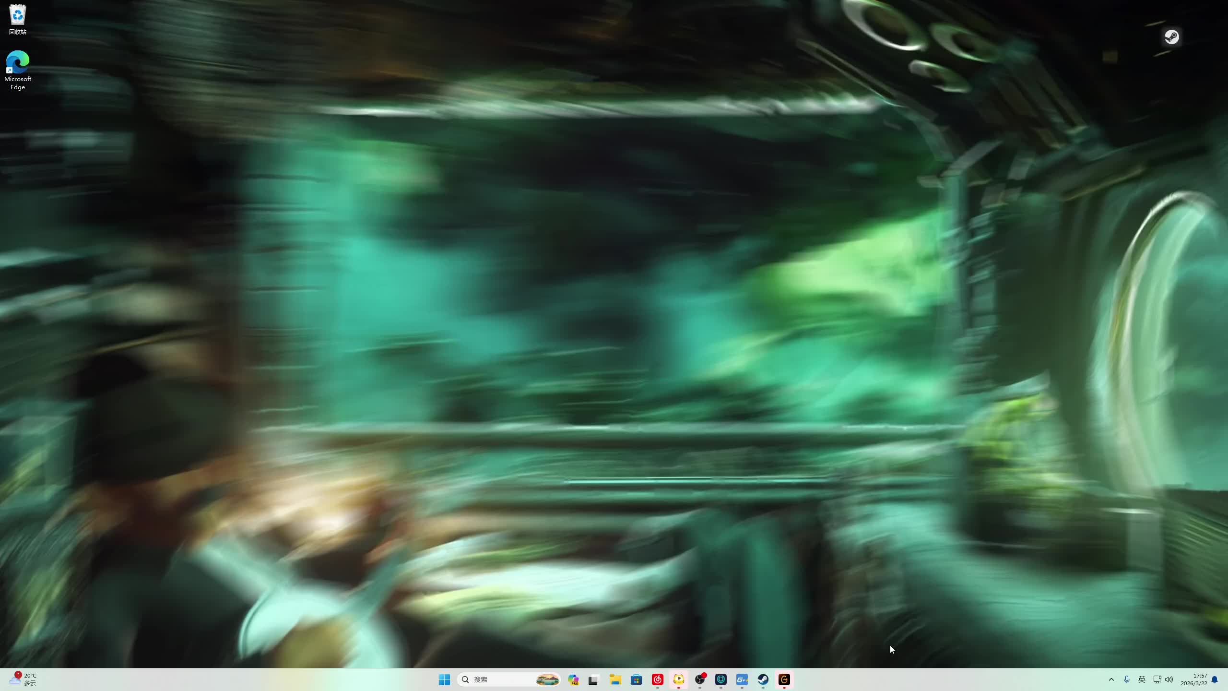Image resolution: width=1228 pixels, height=691 pixels.
Task: Launch Microsoft Store from taskbar
Action: coord(636,679)
